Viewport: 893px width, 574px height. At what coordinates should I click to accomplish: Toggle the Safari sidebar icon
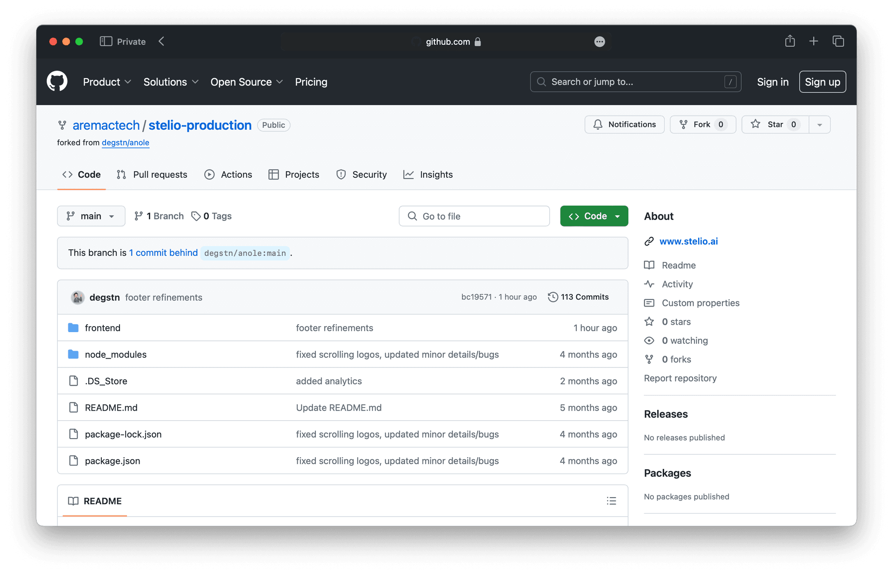106,41
